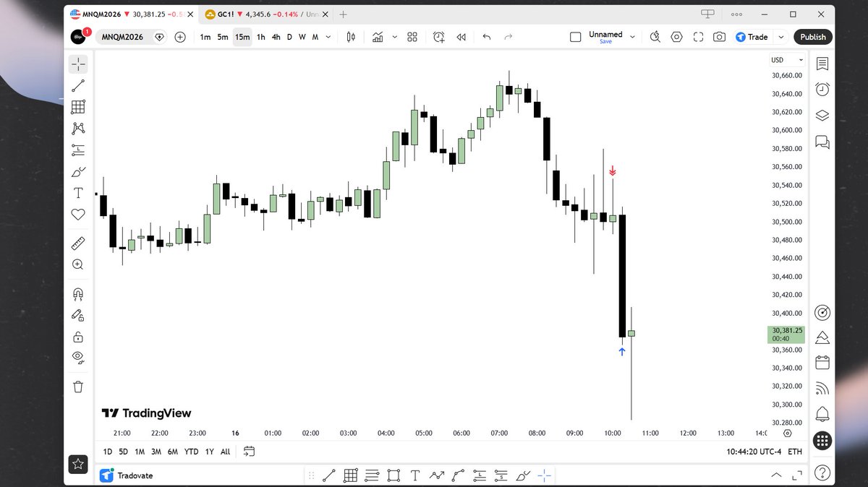
Task: Select the trend line tool in left toolbar
Action: (x=78, y=85)
